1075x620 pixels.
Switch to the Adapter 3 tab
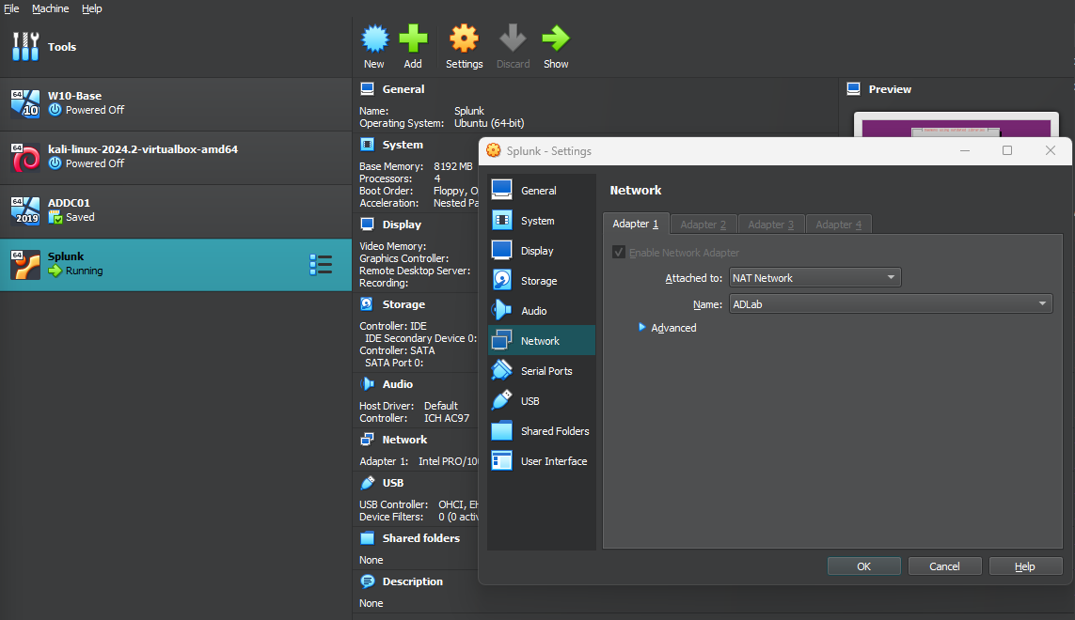pyautogui.click(x=770, y=224)
